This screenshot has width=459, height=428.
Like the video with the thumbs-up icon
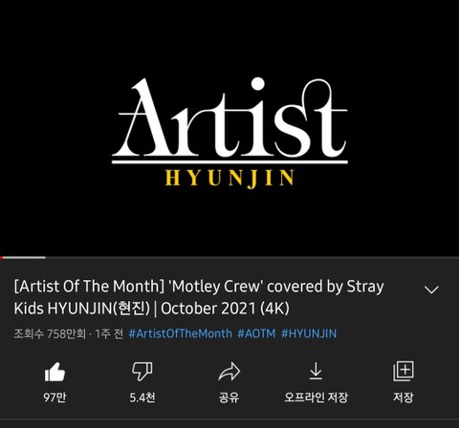click(x=55, y=372)
